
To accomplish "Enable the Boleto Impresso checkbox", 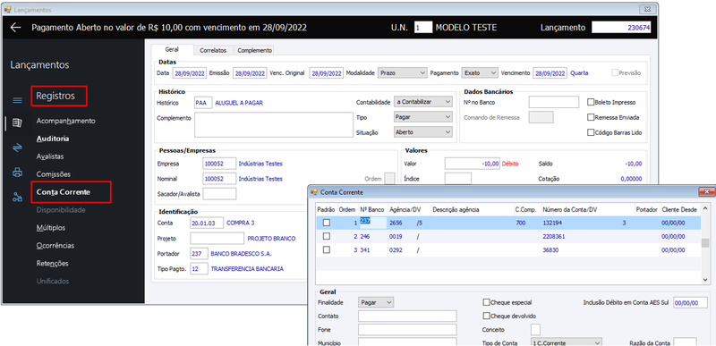I will 591,103.
